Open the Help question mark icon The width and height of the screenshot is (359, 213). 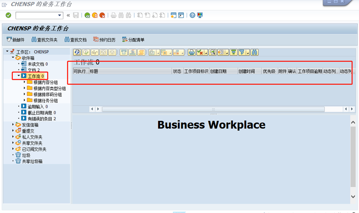[193, 15]
